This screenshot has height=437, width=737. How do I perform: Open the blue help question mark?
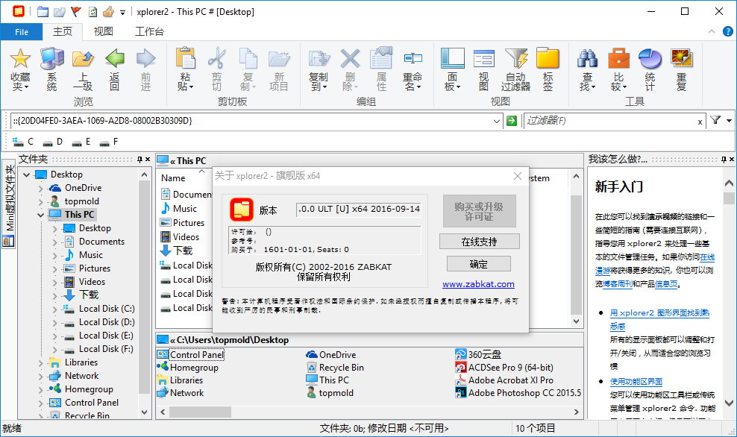tap(727, 31)
